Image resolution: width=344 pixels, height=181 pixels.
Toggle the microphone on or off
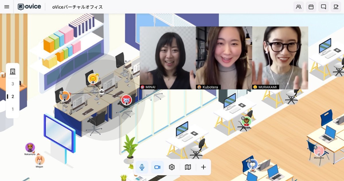coord(142,167)
